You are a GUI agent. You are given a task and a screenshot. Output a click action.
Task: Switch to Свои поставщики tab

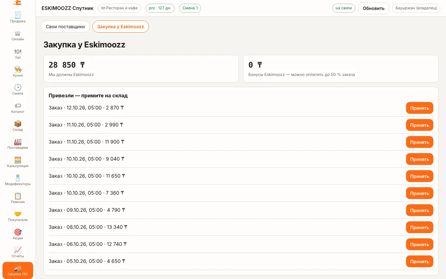pyautogui.click(x=65, y=27)
